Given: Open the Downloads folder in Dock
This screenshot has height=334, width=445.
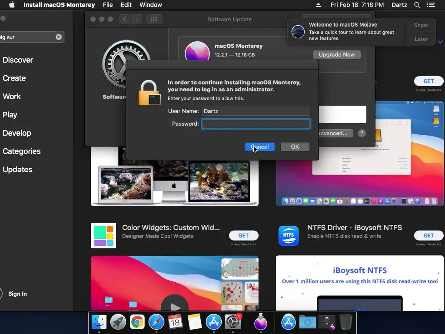Looking at the screenshot, I should (308, 322).
